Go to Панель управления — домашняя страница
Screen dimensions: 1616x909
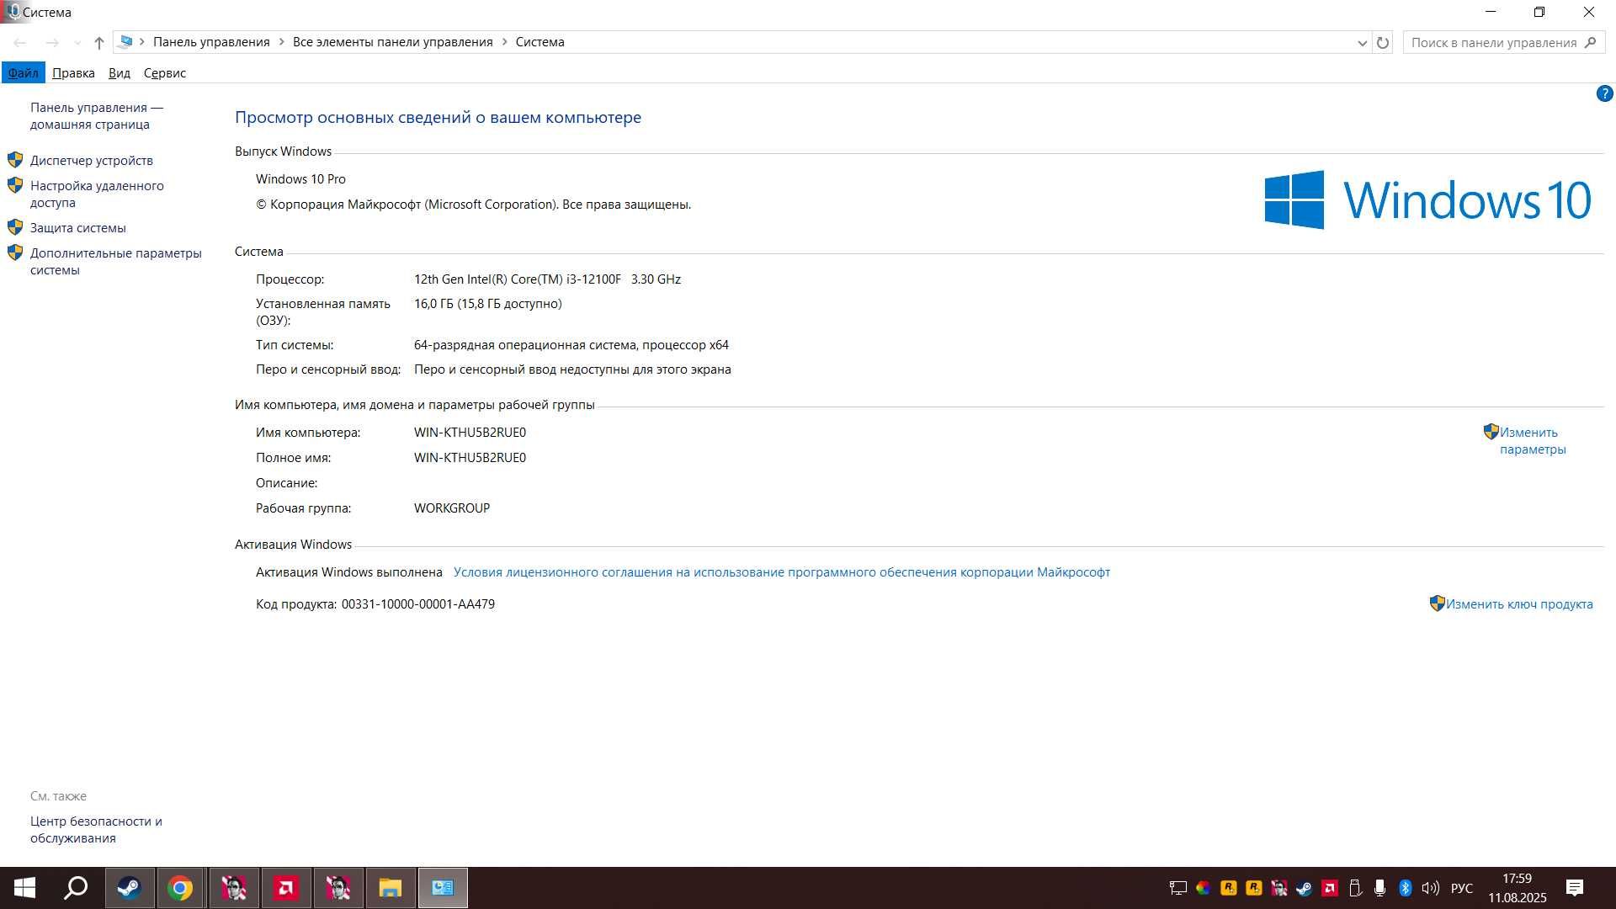click(97, 115)
